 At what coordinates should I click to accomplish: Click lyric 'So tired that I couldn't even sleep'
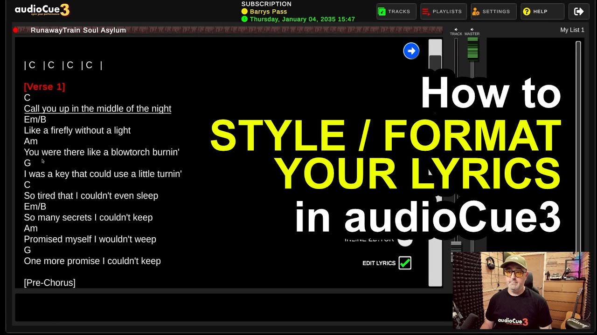(91, 195)
